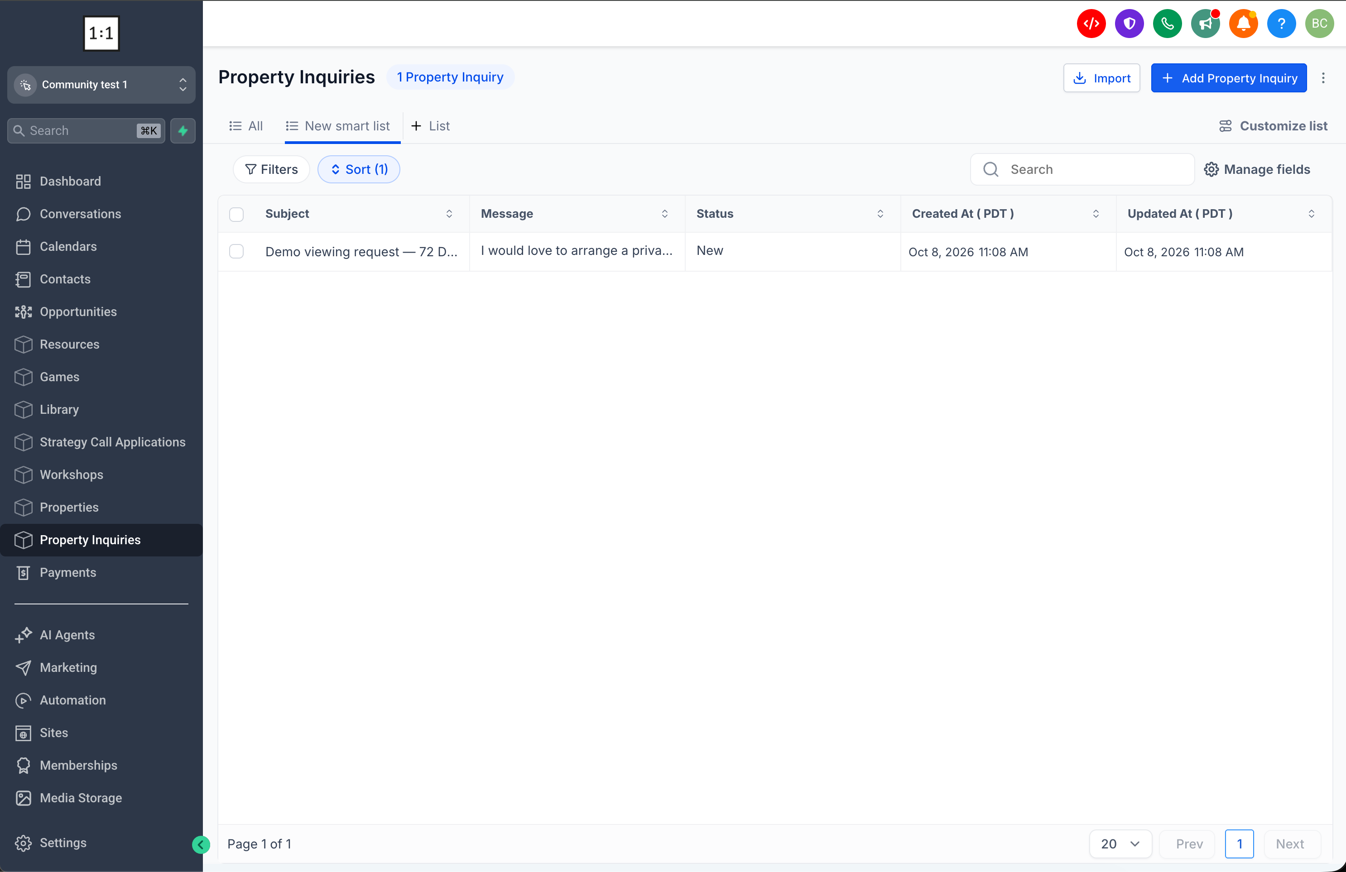The width and height of the screenshot is (1346, 872).
Task: Open the orange bell notifications icon
Action: click(x=1243, y=23)
